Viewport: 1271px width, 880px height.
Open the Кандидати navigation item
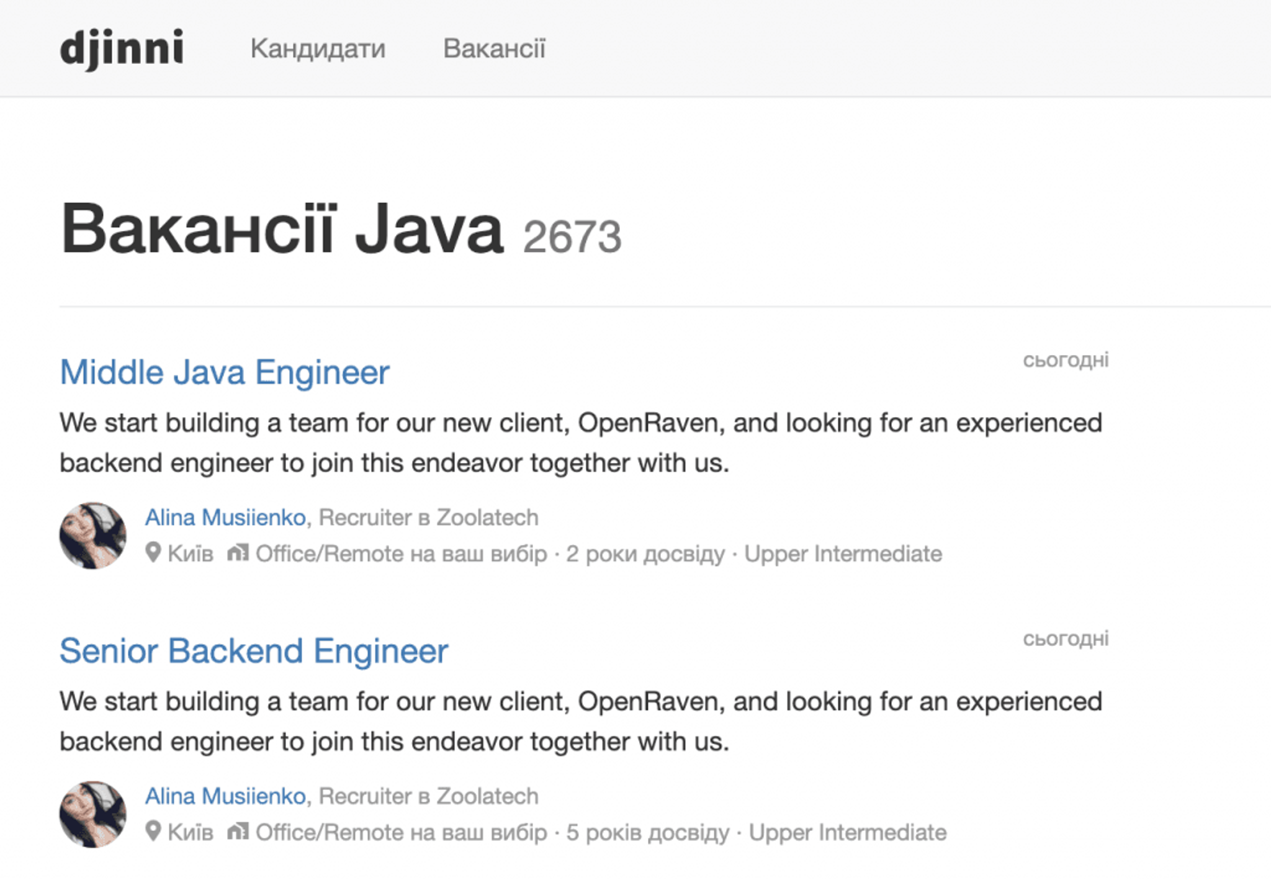coord(318,48)
